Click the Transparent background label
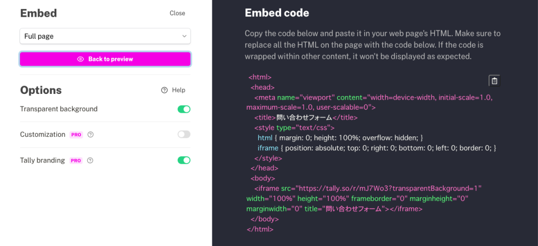This screenshot has height=246, width=538. pyautogui.click(x=59, y=109)
